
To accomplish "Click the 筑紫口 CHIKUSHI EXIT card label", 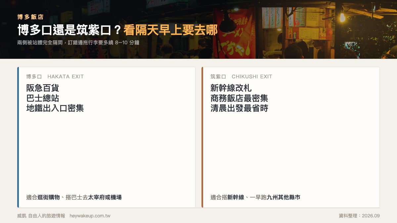I will coord(242,77).
